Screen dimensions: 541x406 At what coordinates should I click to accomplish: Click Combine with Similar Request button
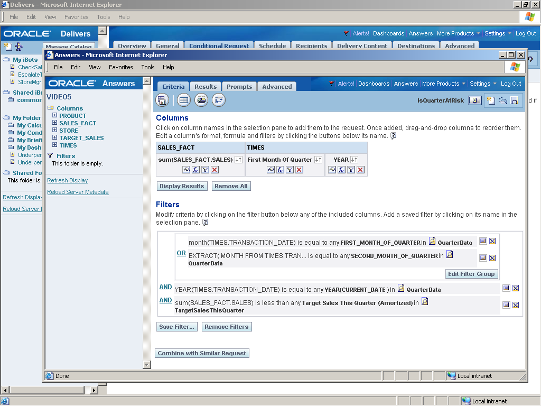click(x=202, y=353)
